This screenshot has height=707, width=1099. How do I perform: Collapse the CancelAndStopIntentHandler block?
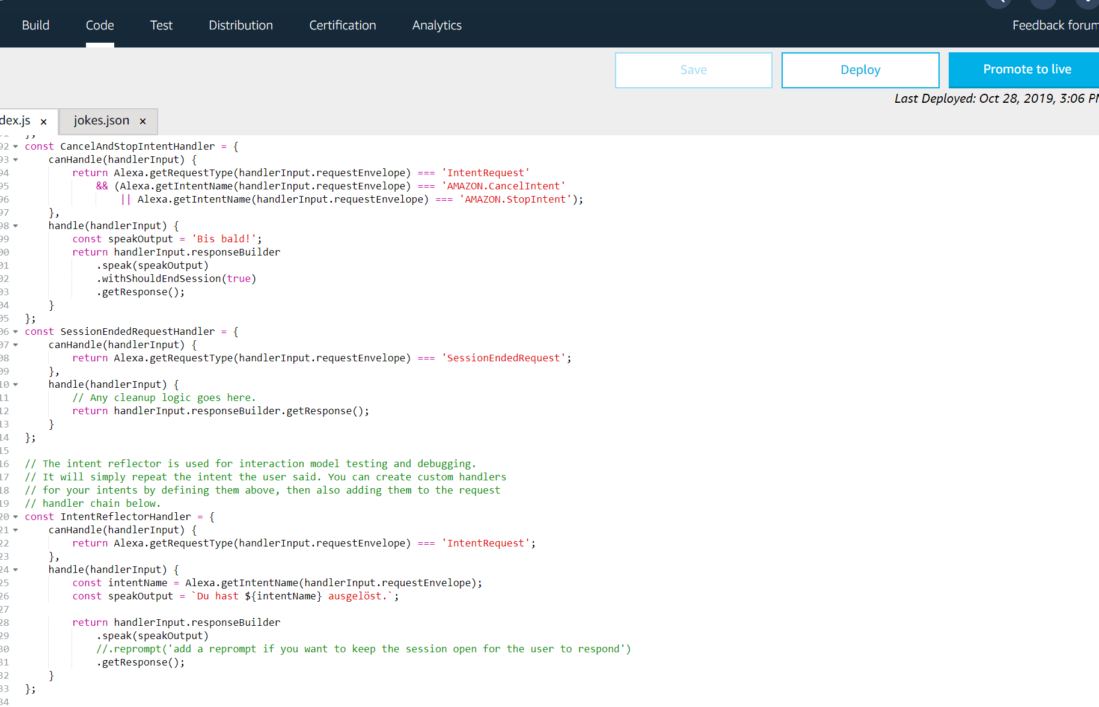[x=16, y=147]
